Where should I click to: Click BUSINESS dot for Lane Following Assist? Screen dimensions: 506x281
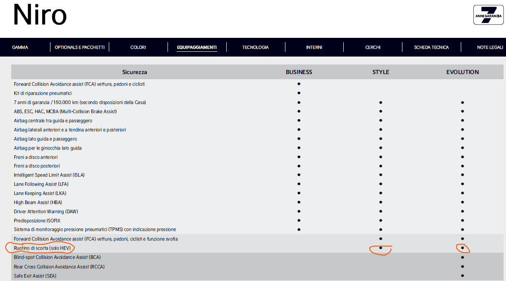pyautogui.click(x=299, y=184)
